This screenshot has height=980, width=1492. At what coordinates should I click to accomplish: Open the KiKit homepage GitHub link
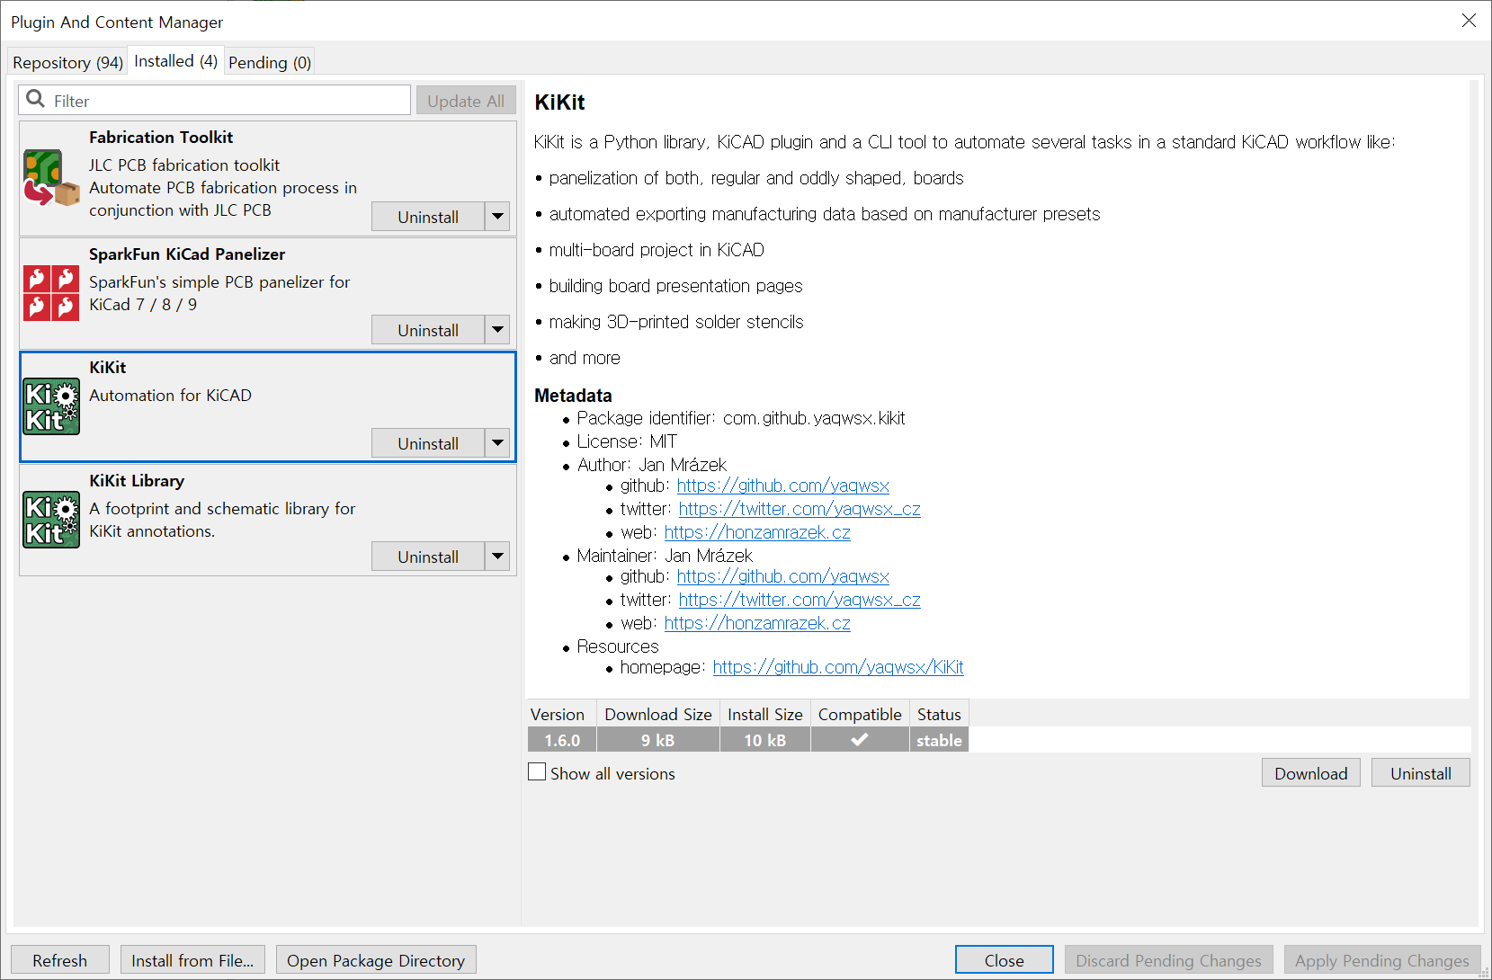pyautogui.click(x=837, y=667)
